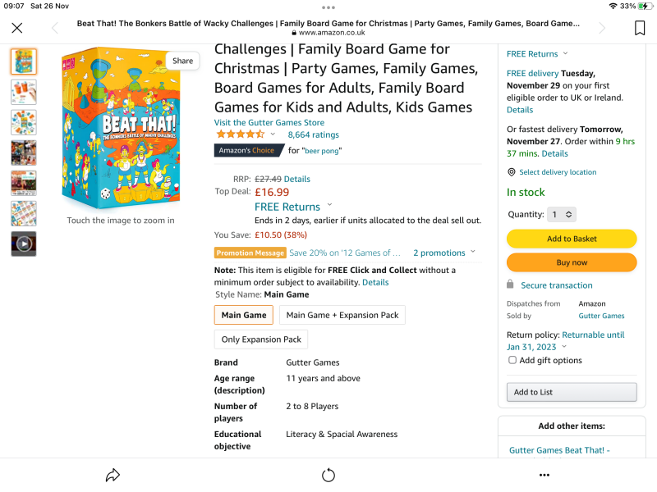Add the game to Basket
The width and height of the screenshot is (657, 492).
tap(571, 239)
